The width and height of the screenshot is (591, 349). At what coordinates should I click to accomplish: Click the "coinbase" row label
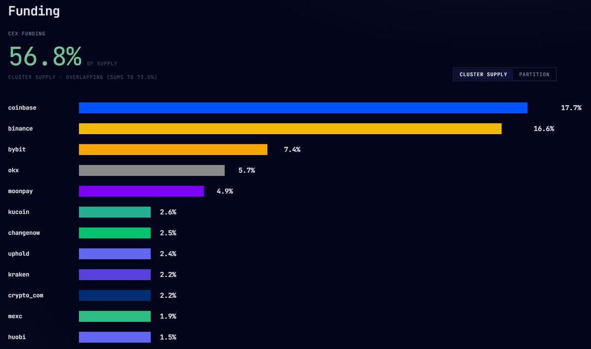pyautogui.click(x=22, y=108)
